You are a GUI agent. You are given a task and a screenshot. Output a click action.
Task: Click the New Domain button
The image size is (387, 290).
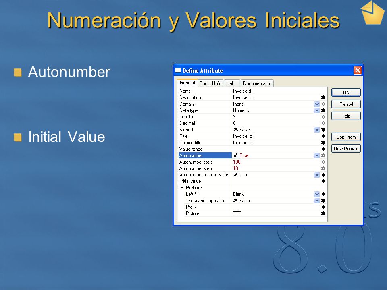[x=346, y=149]
